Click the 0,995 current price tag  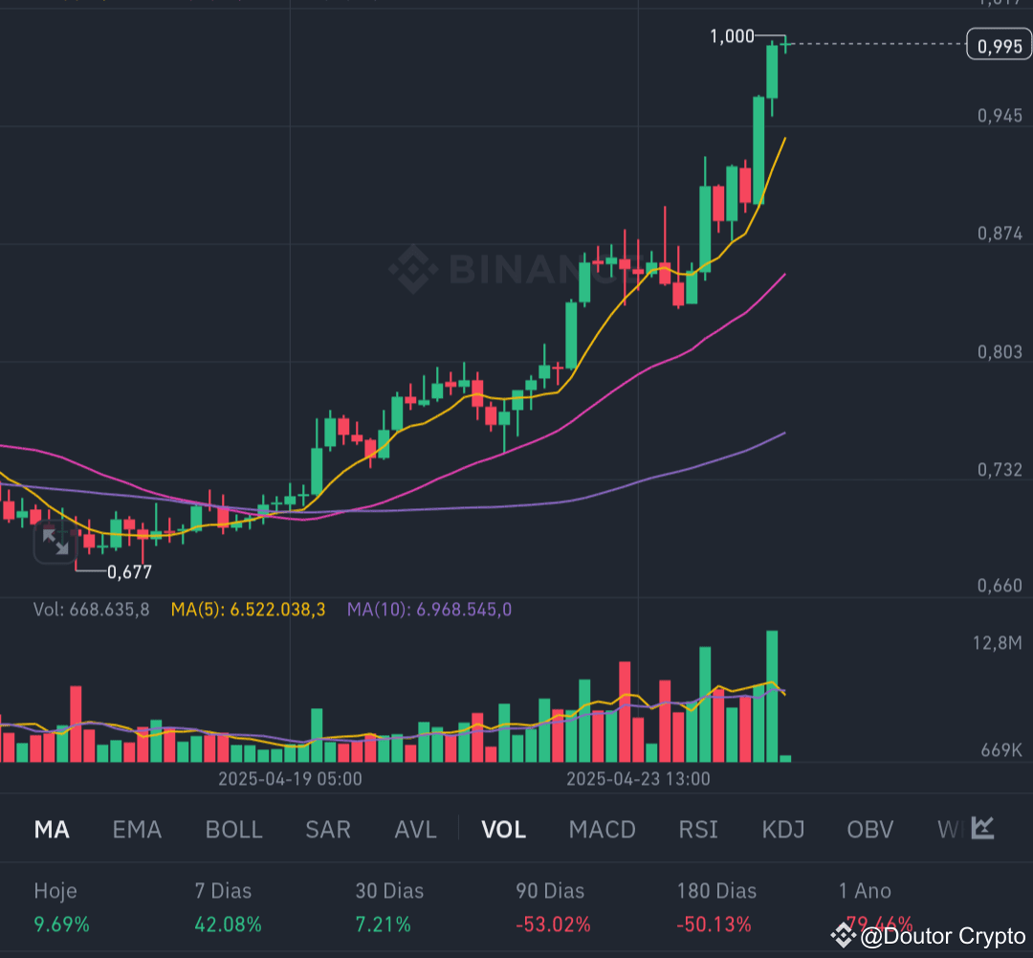point(998,44)
